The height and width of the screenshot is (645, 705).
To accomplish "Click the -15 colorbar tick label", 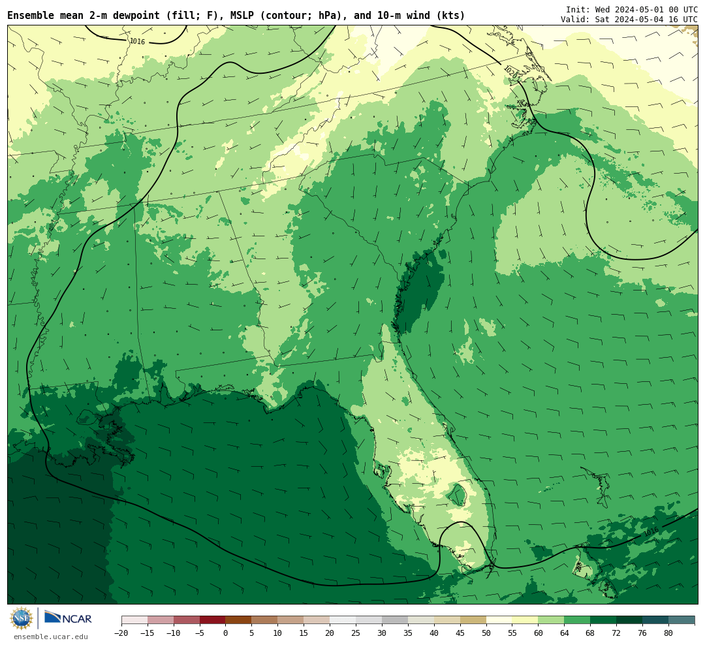I will tap(148, 633).
